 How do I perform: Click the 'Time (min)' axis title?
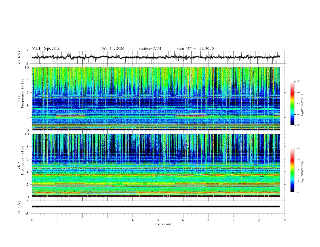[162, 224]
